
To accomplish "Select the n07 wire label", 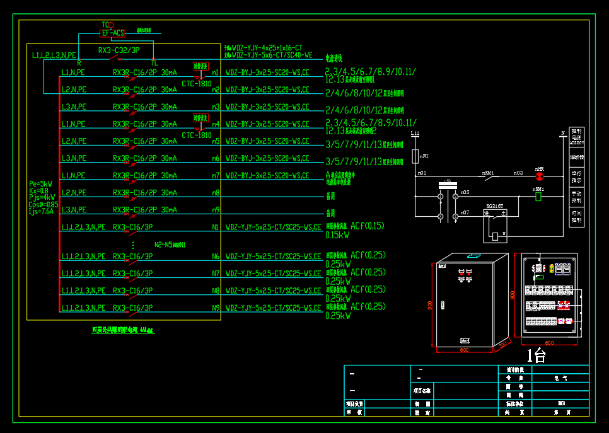I will coord(465,212).
